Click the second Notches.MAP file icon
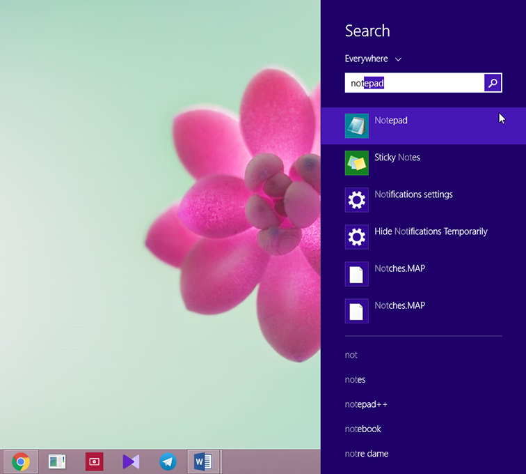Image resolution: width=526 pixels, height=474 pixels. click(357, 311)
